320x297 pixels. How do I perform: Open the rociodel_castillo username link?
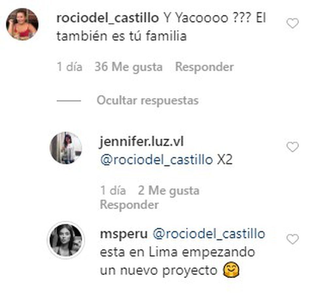click(x=107, y=18)
